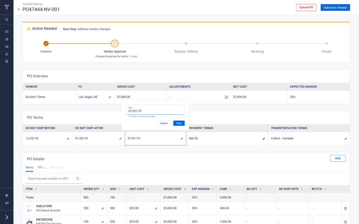Click the Scootin' Times vendor name
The height and width of the screenshot is (224, 359).
coord(35,97)
